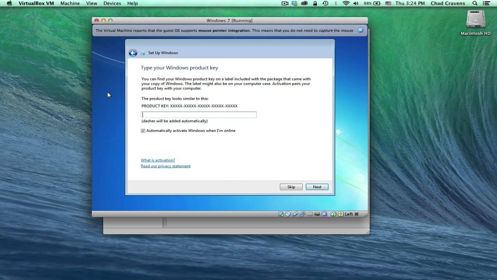Uncheck Automatically activate Windows when I'm online
This screenshot has height=280, width=497.
point(143,131)
